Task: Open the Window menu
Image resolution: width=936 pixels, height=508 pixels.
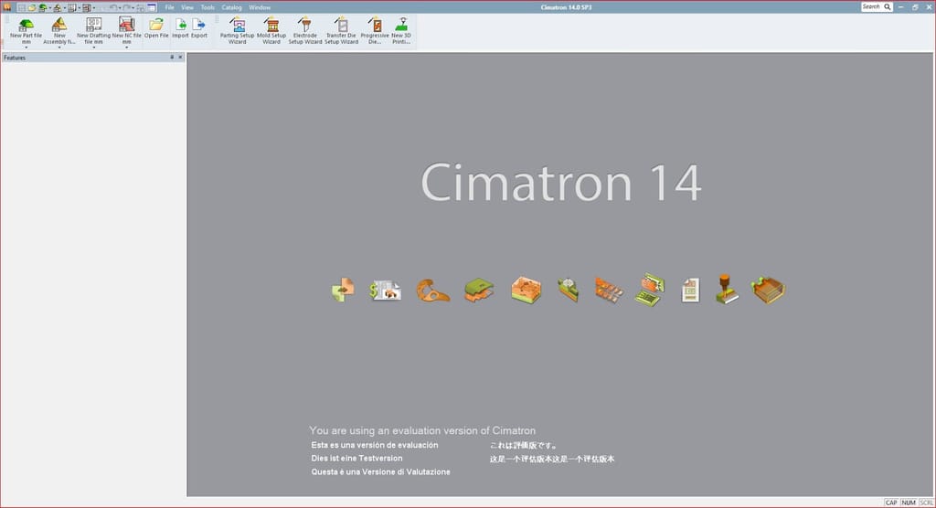Action: (x=260, y=7)
